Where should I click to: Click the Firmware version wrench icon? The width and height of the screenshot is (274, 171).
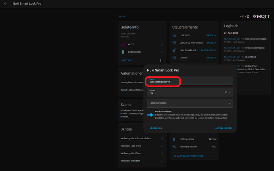click(174, 146)
